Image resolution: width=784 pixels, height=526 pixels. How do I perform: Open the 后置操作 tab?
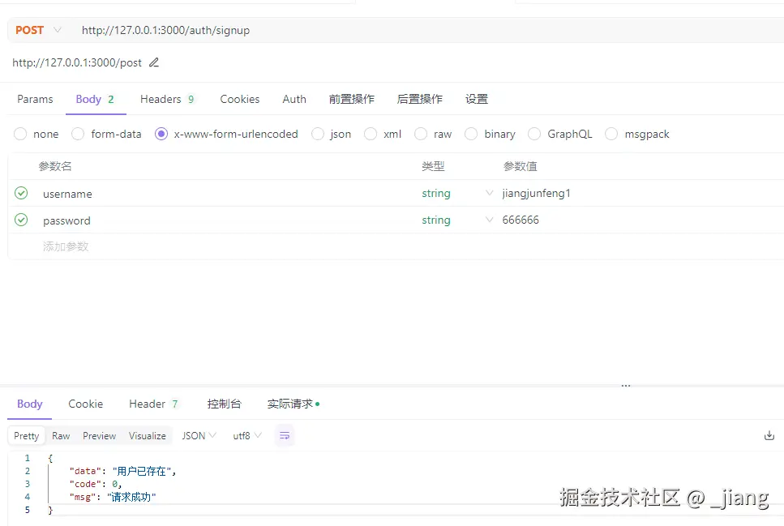pyautogui.click(x=419, y=99)
